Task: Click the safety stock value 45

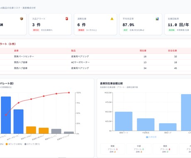Action: click(x=176, y=68)
